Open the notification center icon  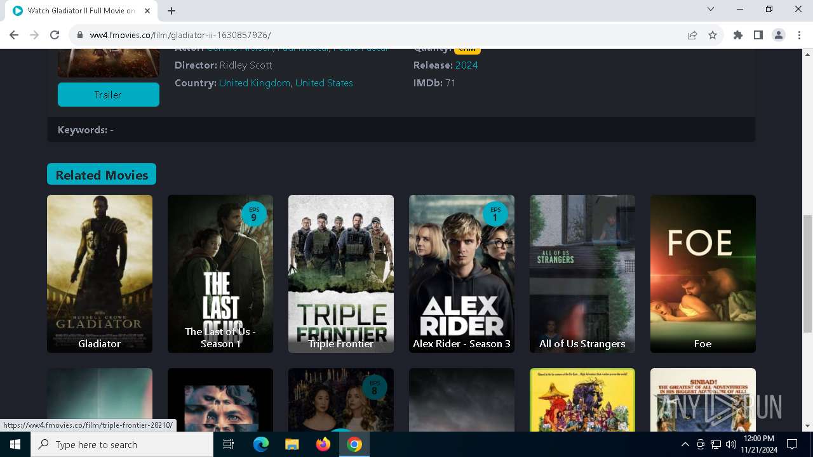792,444
